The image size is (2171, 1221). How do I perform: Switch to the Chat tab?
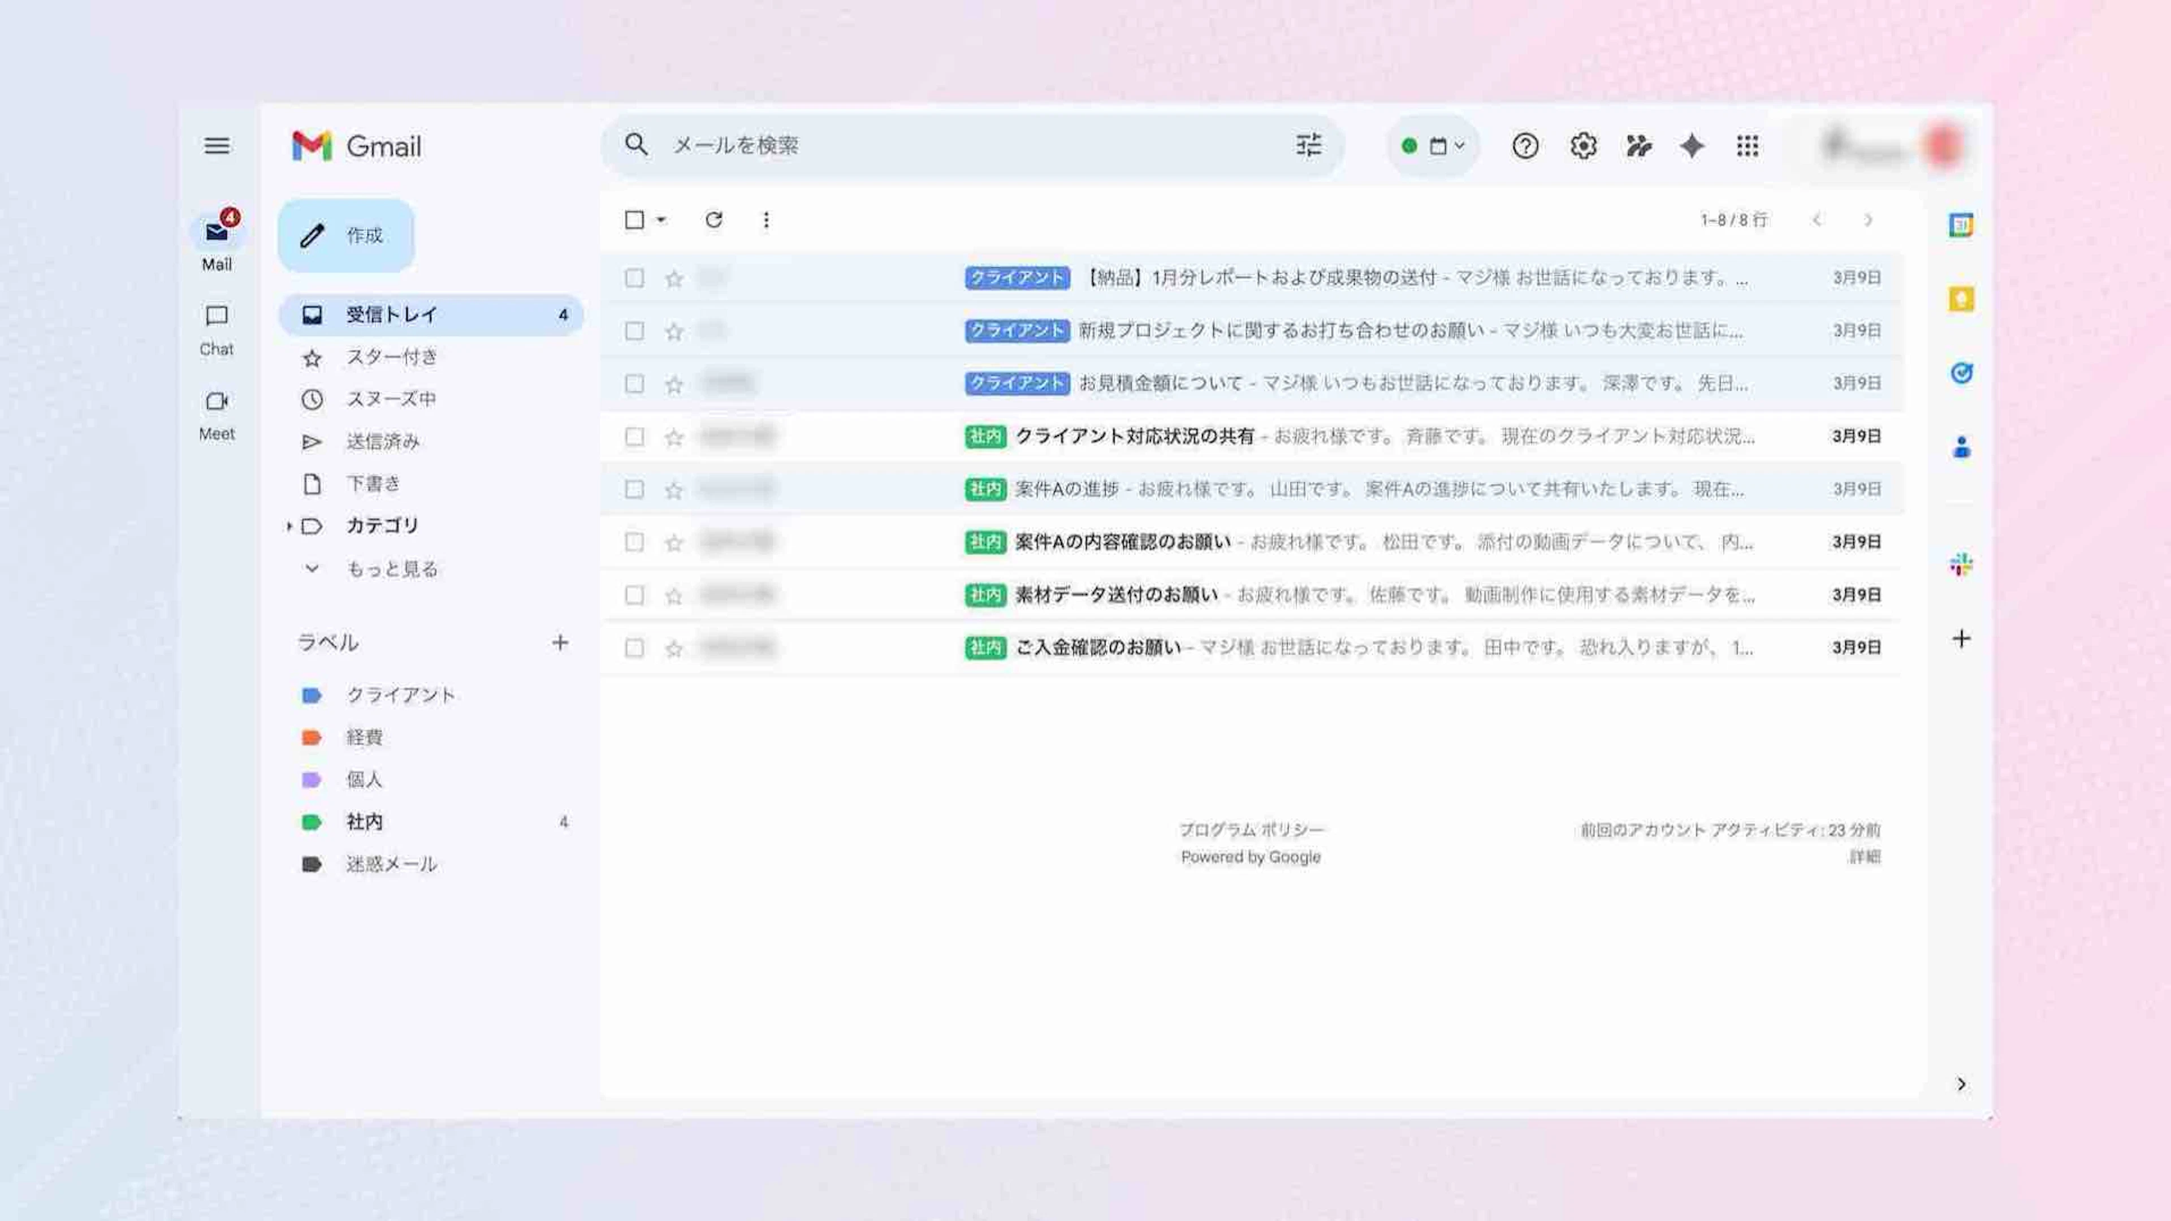coord(217,329)
